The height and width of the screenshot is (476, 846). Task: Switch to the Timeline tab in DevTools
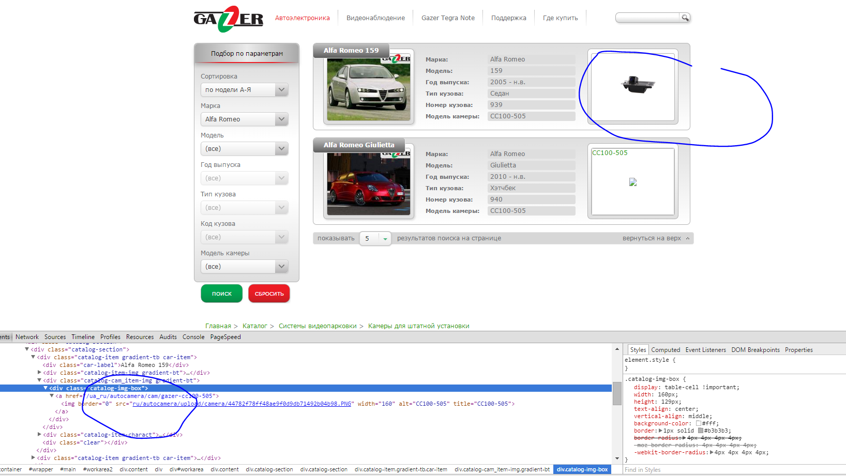(x=83, y=337)
